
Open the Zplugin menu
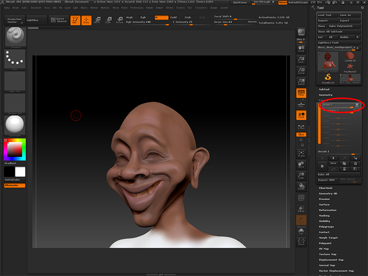point(213,8)
